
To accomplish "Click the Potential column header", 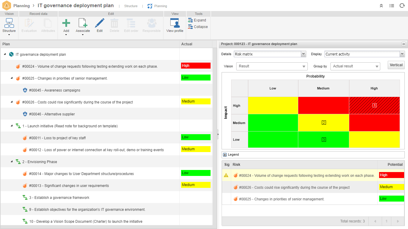I will tap(391, 165).
